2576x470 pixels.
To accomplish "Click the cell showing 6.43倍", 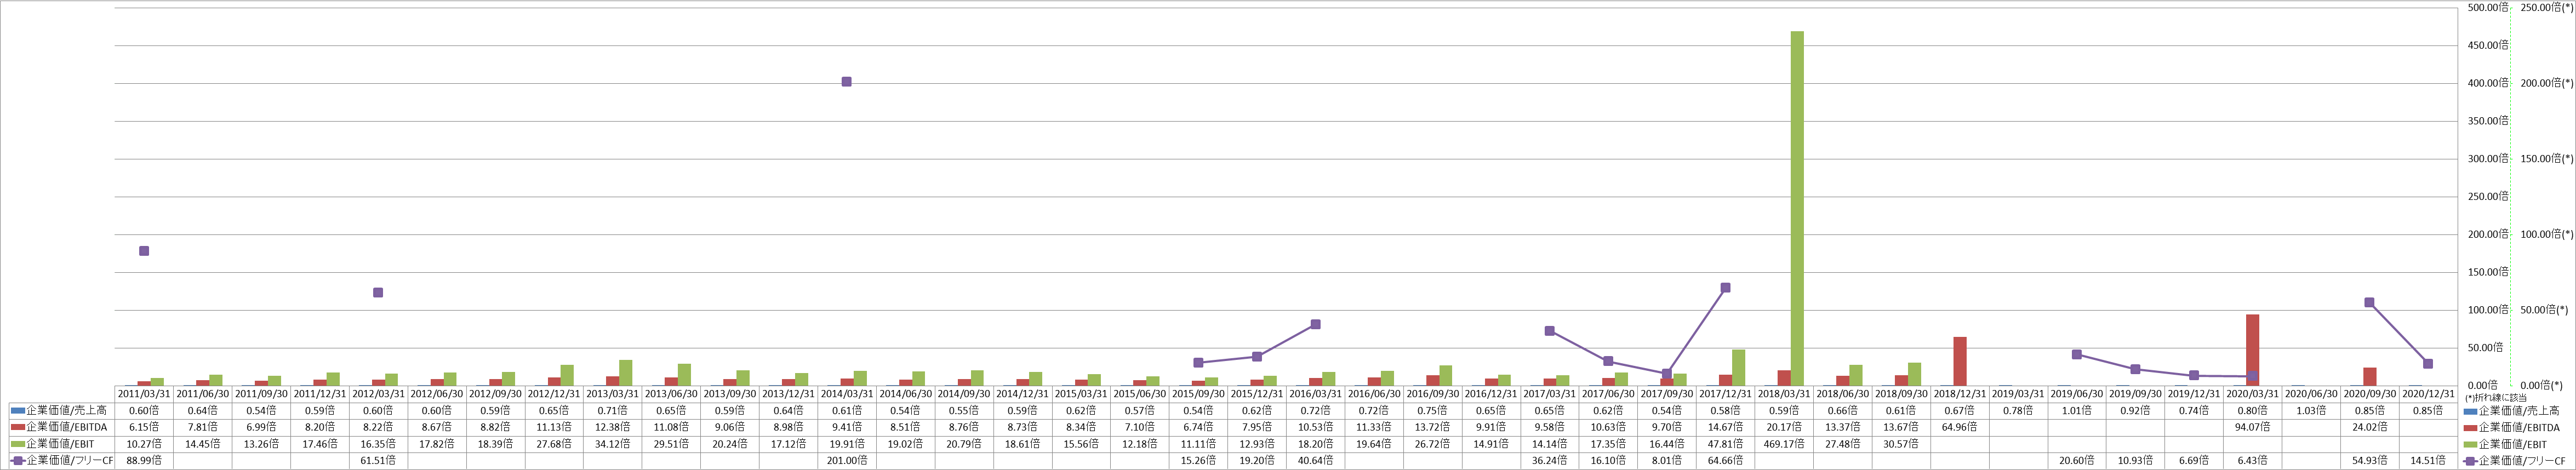I will click(x=2252, y=461).
